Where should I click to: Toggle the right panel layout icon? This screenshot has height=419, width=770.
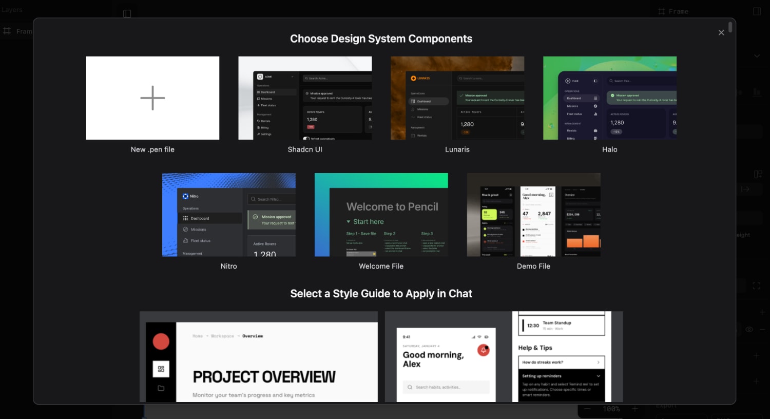(757, 11)
